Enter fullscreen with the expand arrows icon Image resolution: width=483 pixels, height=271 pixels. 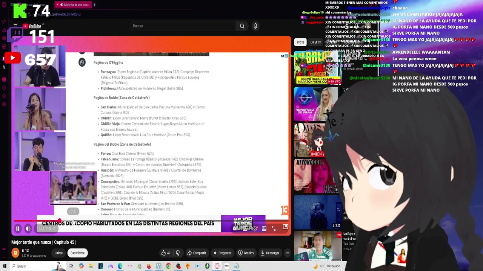click(274, 228)
